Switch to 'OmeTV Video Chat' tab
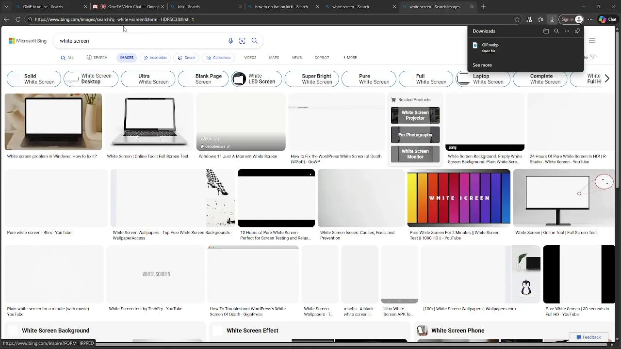Viewport: 621px width, 349px height. (129, 7)
